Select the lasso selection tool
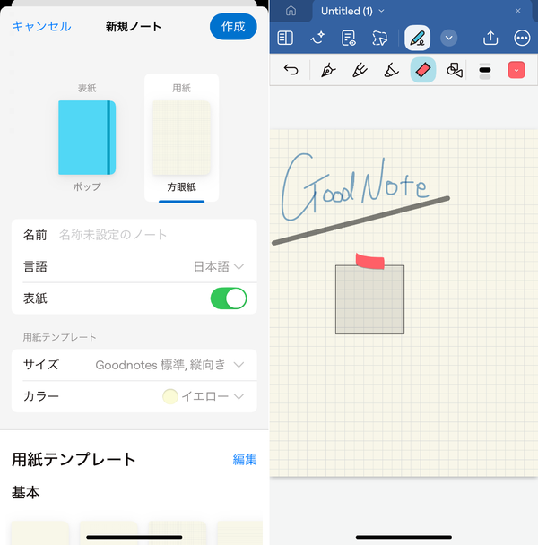This screenshot has width=538, height=545. 380,38
